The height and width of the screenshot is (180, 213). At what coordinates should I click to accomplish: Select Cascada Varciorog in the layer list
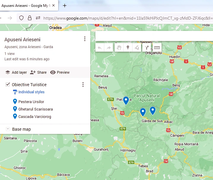click(35, 117)
